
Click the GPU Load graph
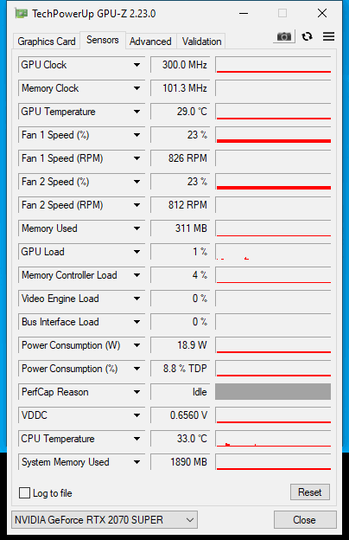tap(273, 252)
